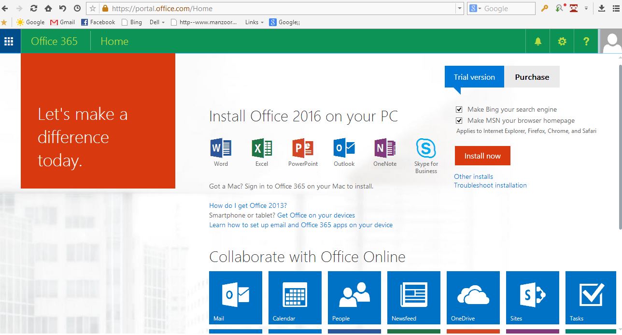Click the settings gear in the top bar
The height and width of the screenshot is (335, 622).
tap(562, 41)
